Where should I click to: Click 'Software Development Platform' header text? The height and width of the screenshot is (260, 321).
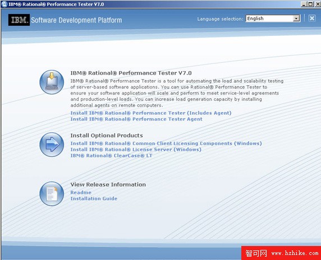tap(76, 20)
